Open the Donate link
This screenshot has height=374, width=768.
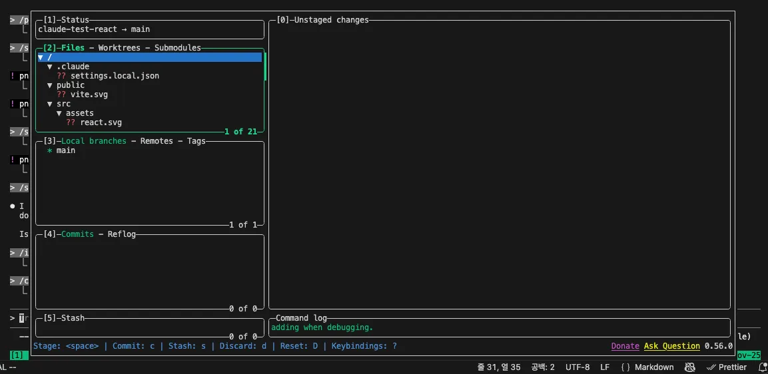click(625, 346)
